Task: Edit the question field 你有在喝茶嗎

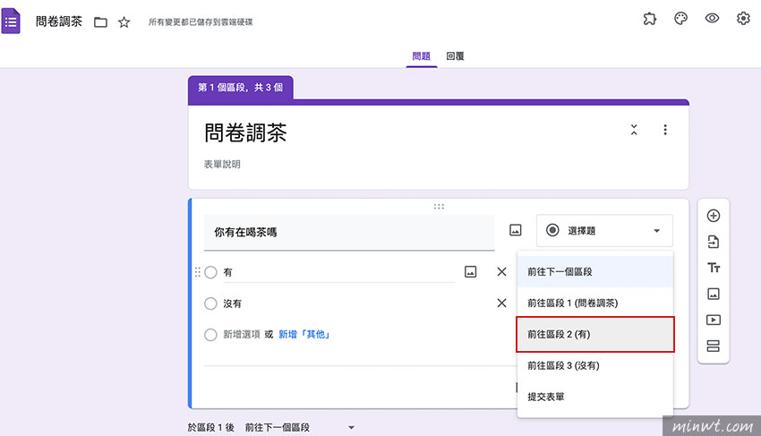Action: (349, 233)
